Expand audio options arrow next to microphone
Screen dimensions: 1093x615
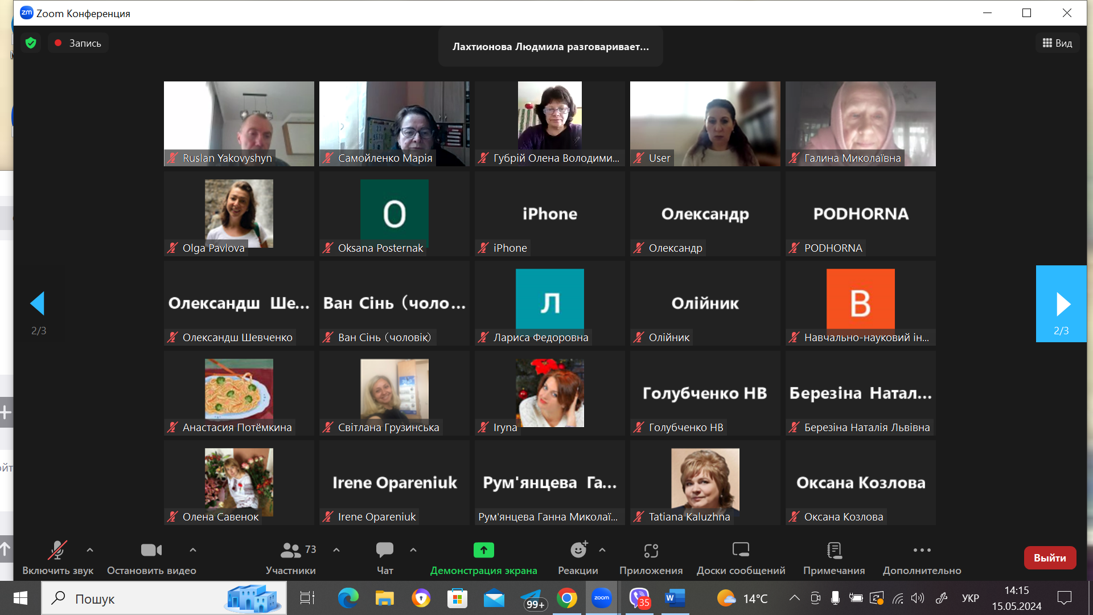pos(90,550)
